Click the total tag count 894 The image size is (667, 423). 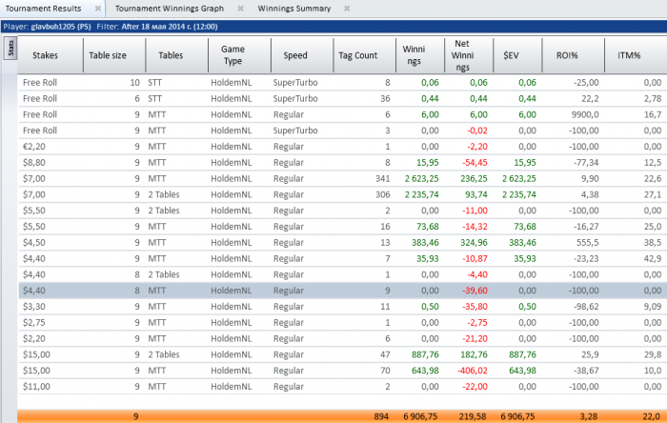coord(381,416)
